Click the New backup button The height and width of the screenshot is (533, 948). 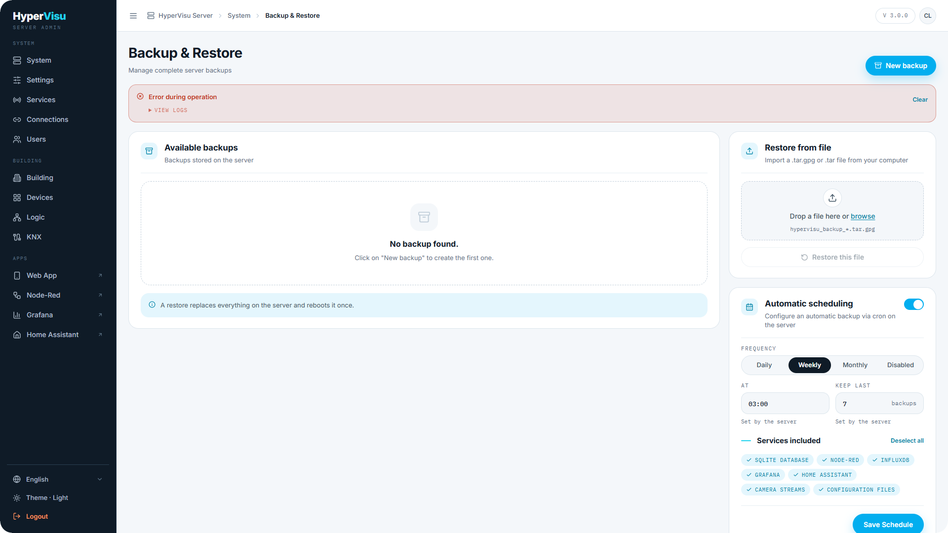900,66
